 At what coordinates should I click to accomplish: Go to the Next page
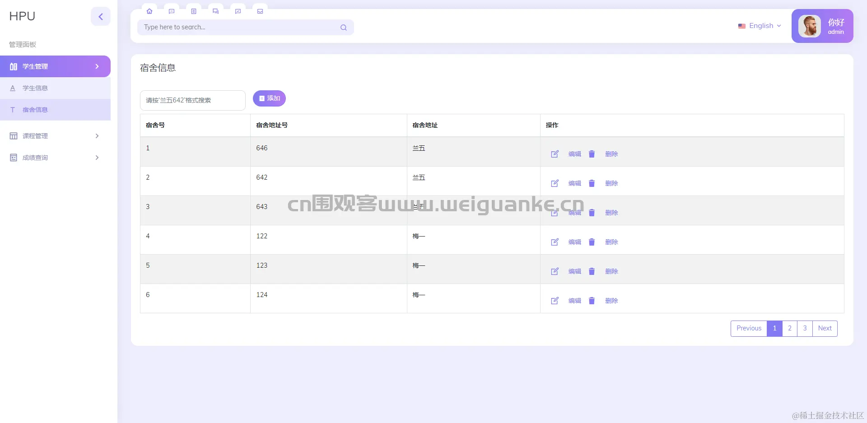[825, 329]
